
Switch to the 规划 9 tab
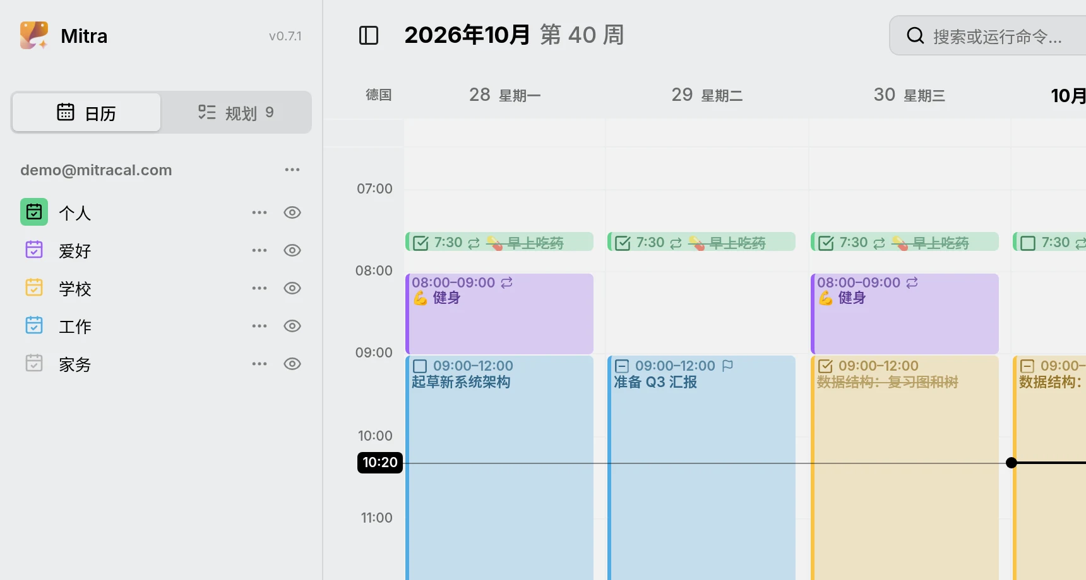click(236, 112)
